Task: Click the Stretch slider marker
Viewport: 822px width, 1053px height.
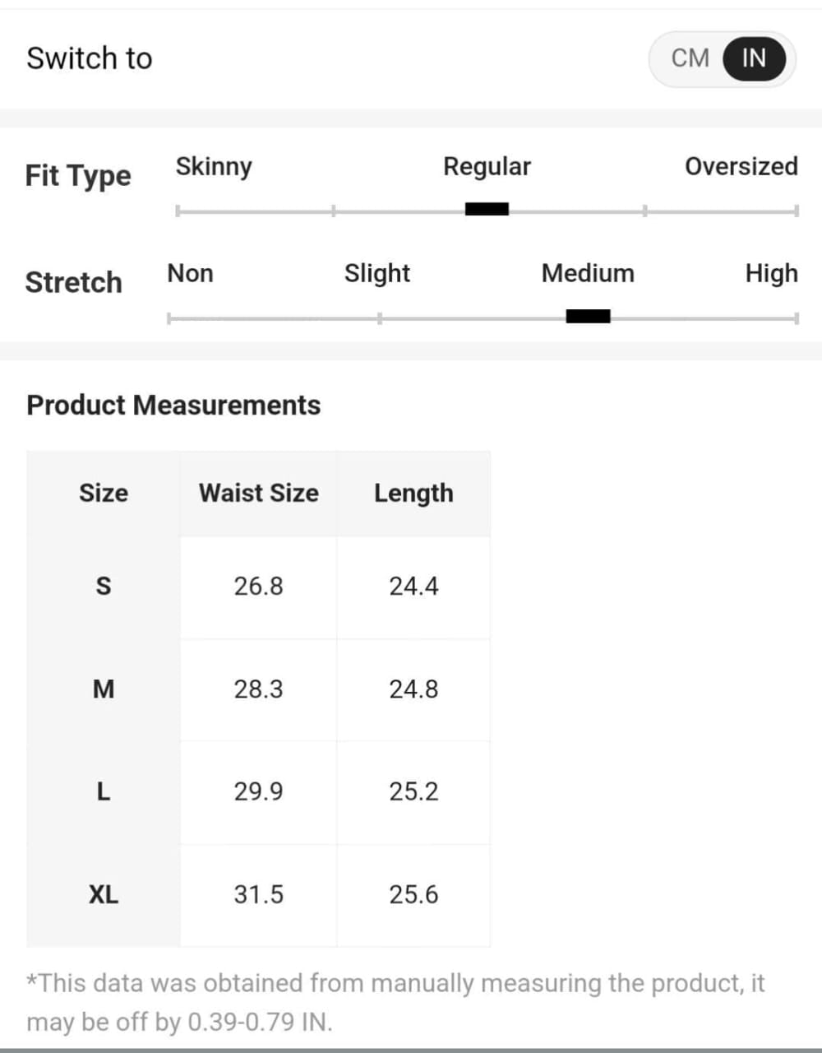Action: coord(588,317)
